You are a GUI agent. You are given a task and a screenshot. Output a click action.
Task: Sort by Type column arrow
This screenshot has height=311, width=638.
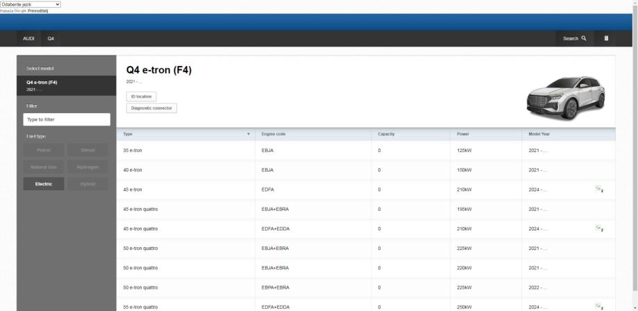click(x=249, y=134)
